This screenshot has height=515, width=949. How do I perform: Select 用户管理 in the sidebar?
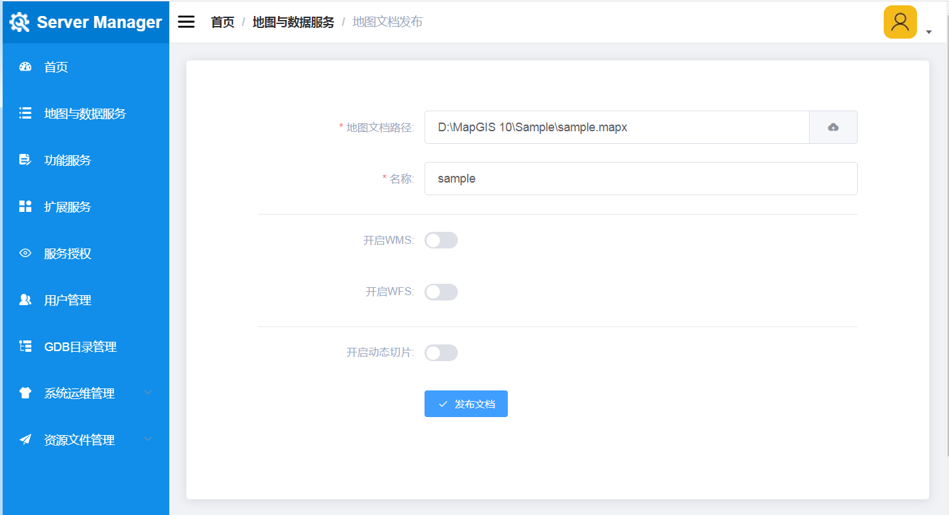pyautogui.click(x=86, y=300)
